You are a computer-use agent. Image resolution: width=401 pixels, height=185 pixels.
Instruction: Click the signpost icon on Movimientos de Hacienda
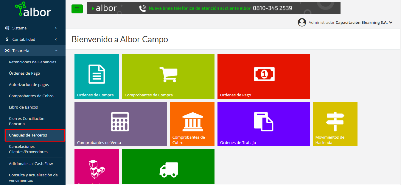pyautogui.click(x=335, y=122)
